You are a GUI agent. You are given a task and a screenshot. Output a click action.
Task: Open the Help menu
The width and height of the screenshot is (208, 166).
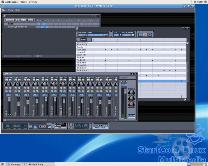[17, 10]
